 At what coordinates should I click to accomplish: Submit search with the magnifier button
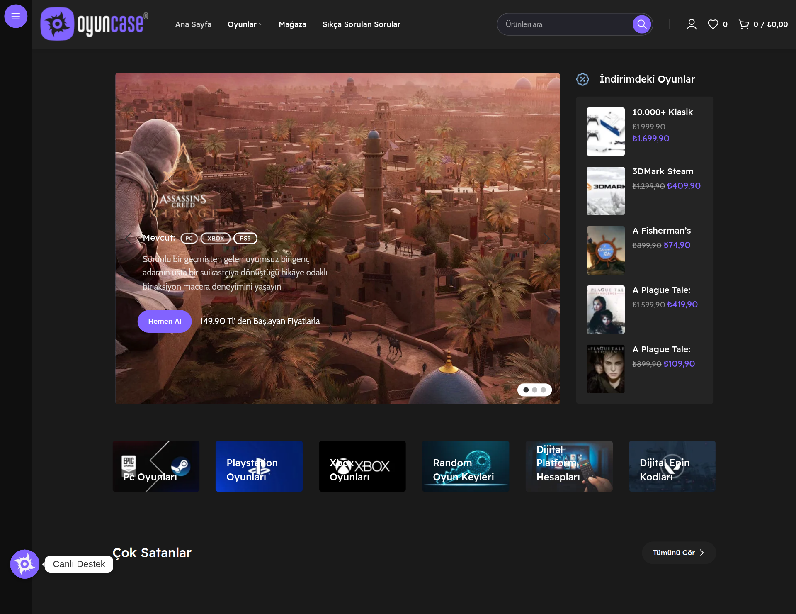(641, 24)
